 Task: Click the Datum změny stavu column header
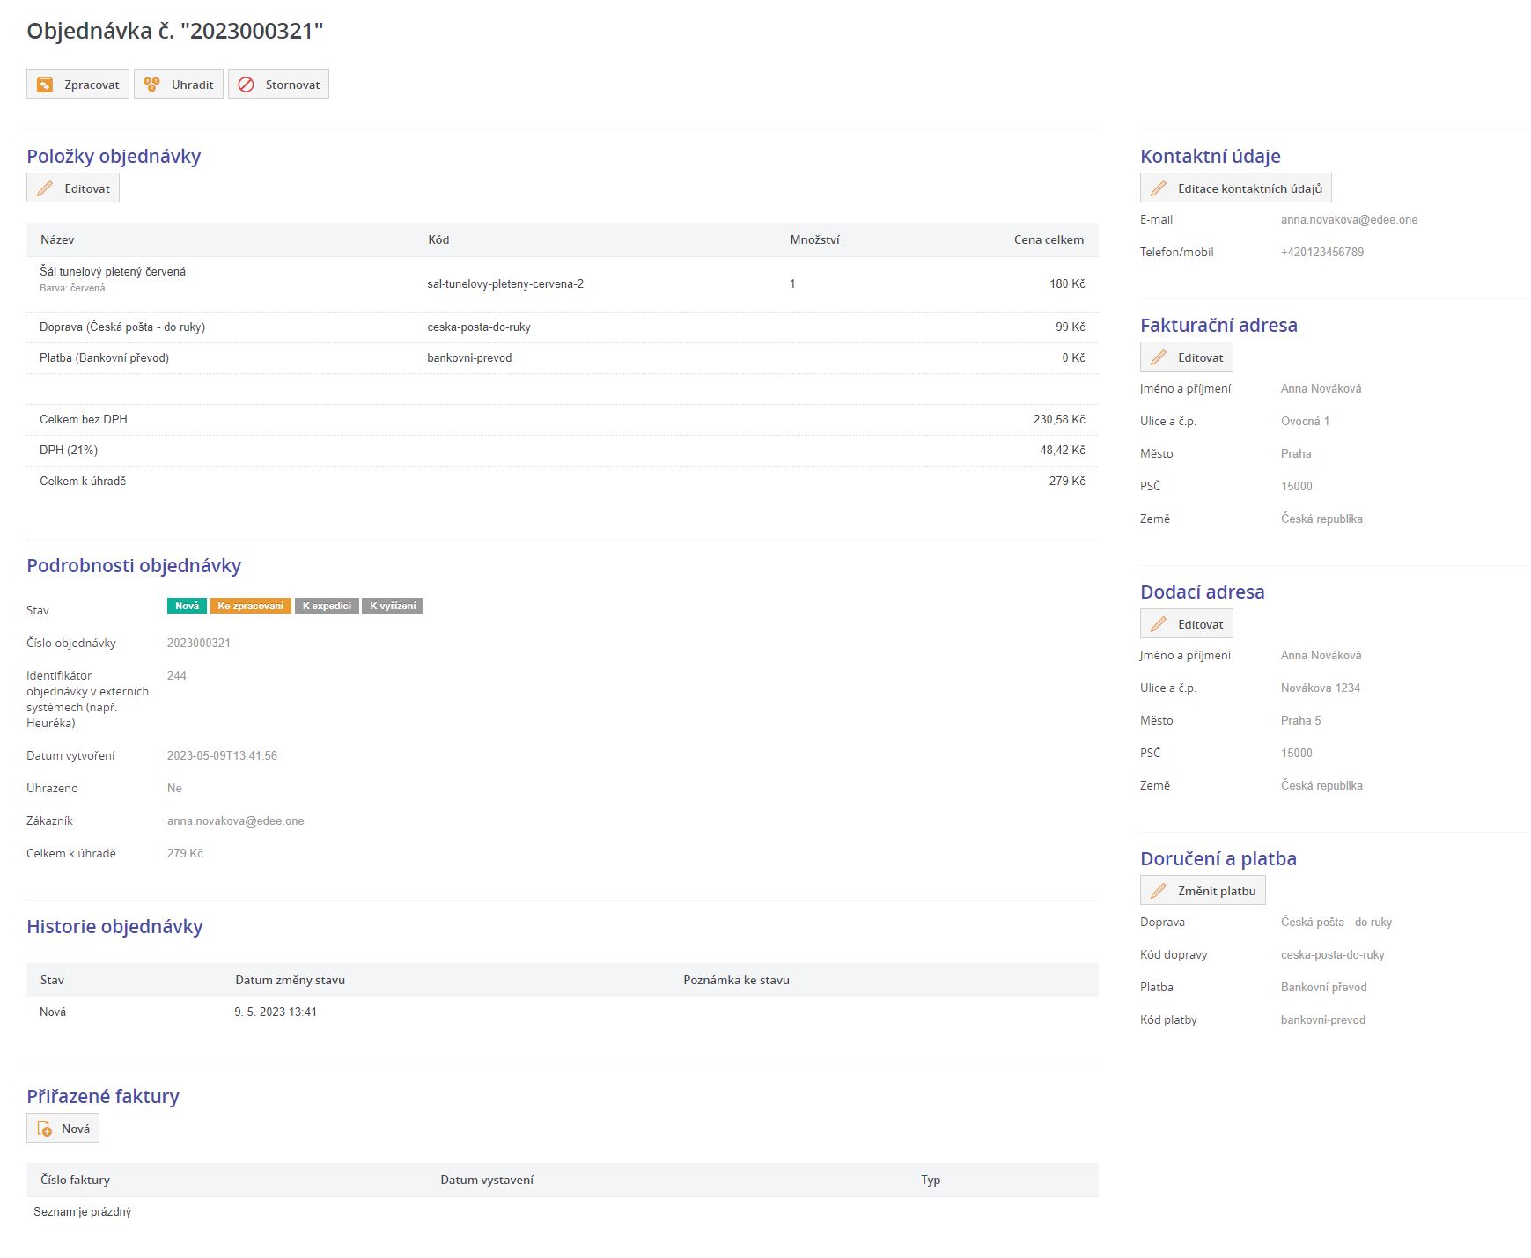[x=290, y=980]
